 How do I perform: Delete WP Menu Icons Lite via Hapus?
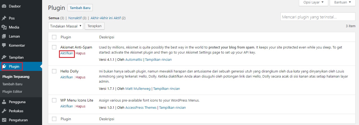[x=80, y=106]
